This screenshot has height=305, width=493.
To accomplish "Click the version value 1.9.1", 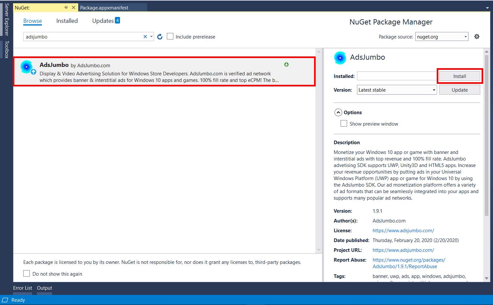I will [377, 211].
